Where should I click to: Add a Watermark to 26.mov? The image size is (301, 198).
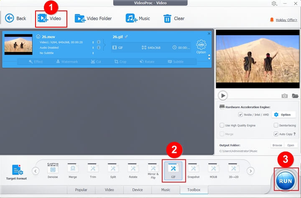[67, 61]
